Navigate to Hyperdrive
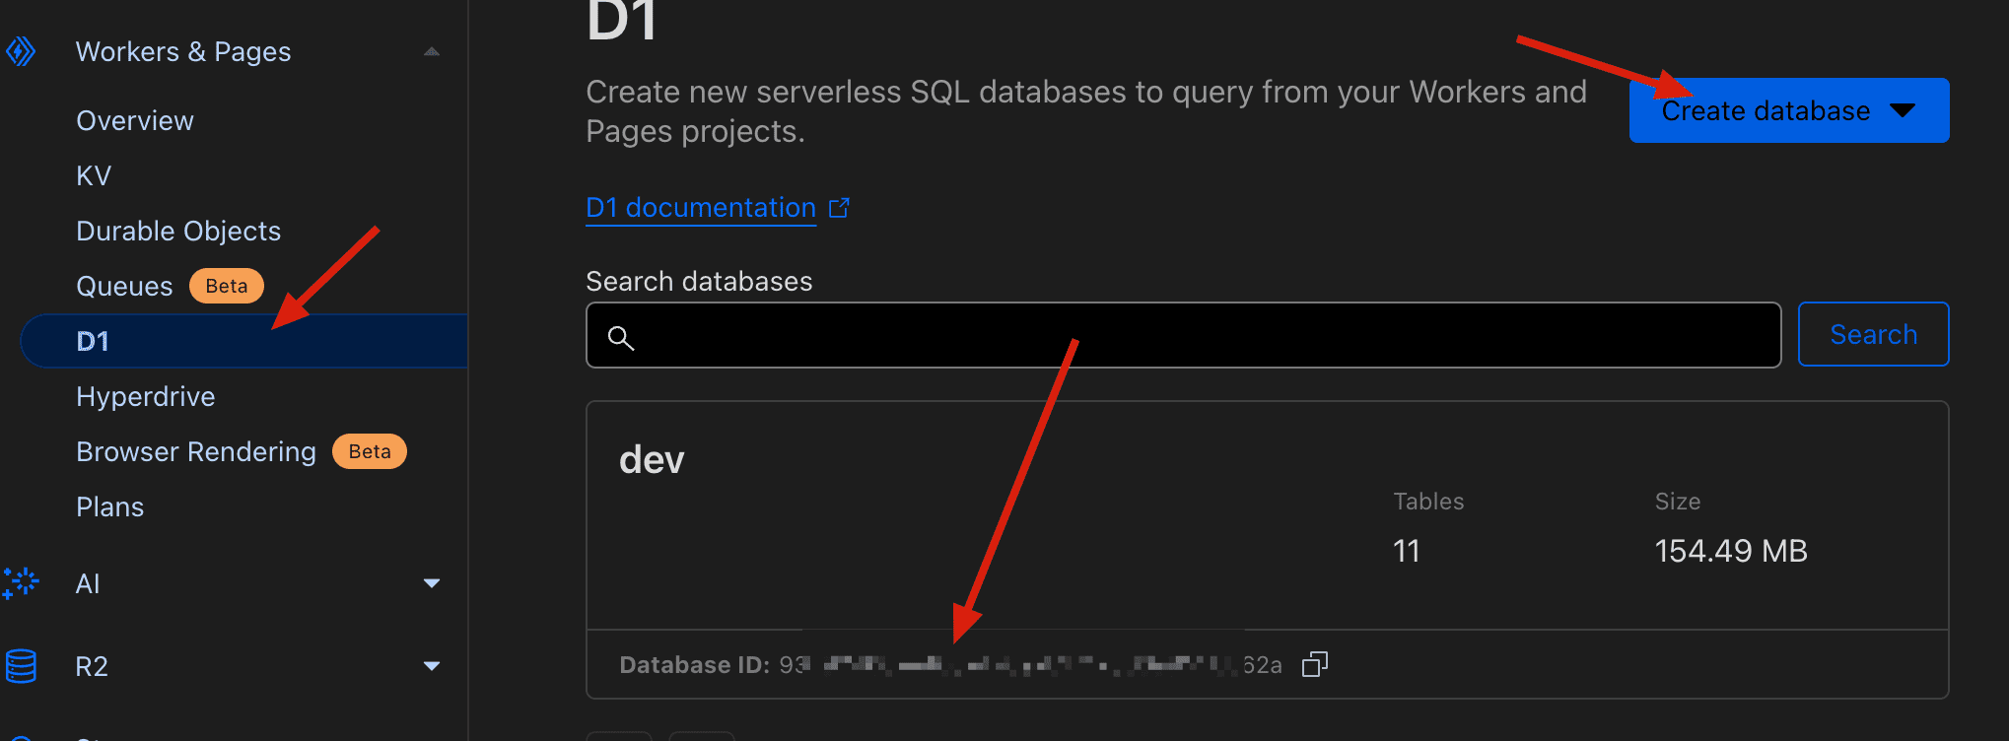This screenshot has height=741, width=2009. [146, 396]
